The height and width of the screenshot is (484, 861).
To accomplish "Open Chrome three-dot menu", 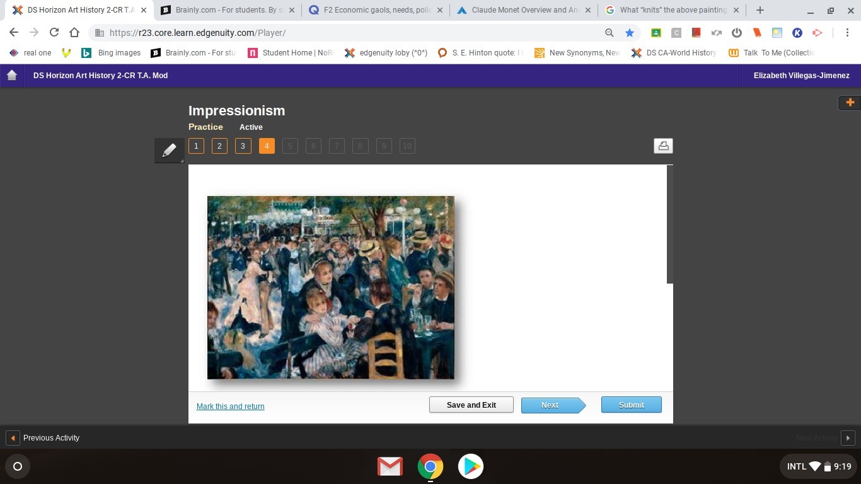I will (x=847, y=33).
